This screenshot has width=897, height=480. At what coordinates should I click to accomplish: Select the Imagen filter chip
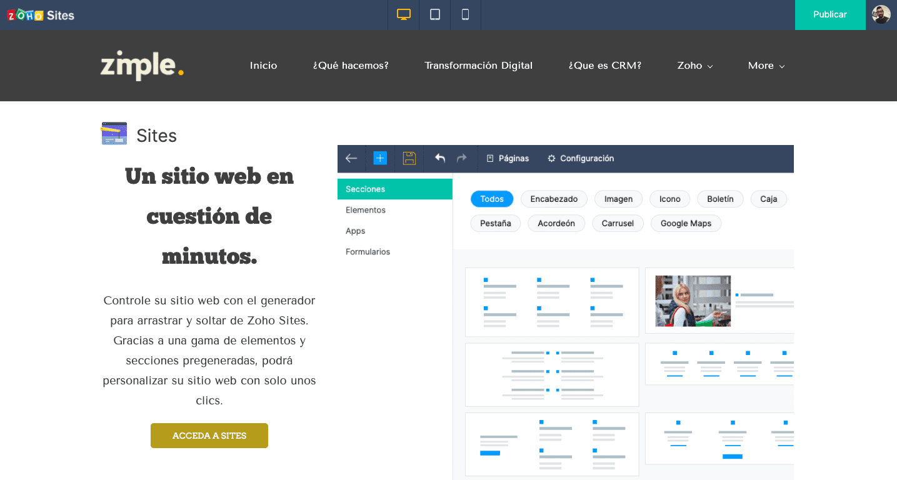(618, 199)
